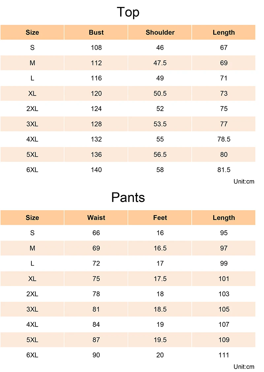The image size is (264, 372).
Task: Click bust value 140 for 6XL
Action: click(x=96, y=170)
